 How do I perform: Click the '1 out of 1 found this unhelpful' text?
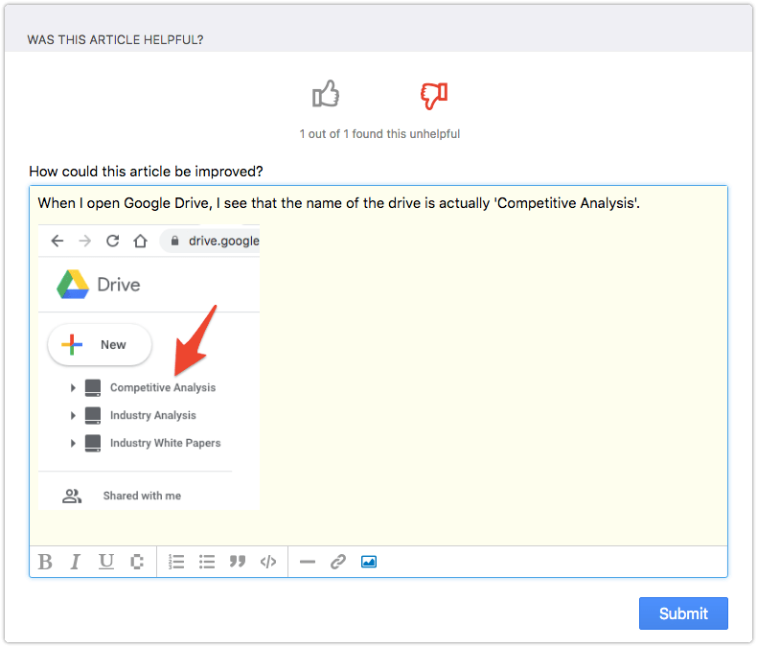coord(379,134)
